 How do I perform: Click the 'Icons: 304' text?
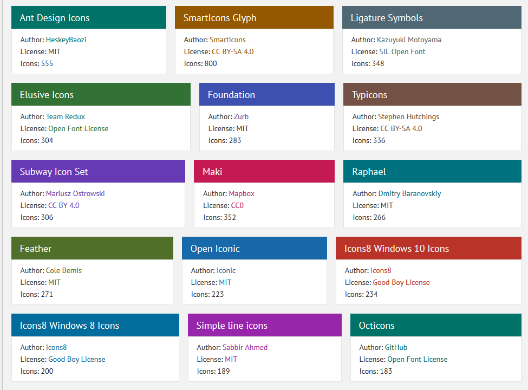pos(37,140)
